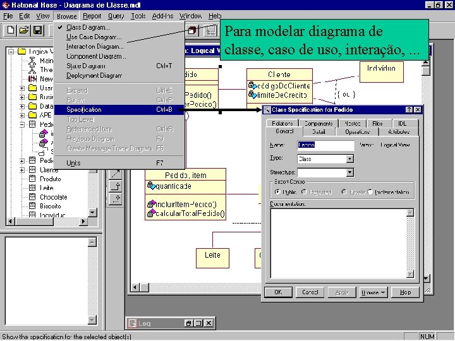The image size is (455, 341).
Task: Click the diagram horizontal scrollbar thumb
Action: point(145,287)
